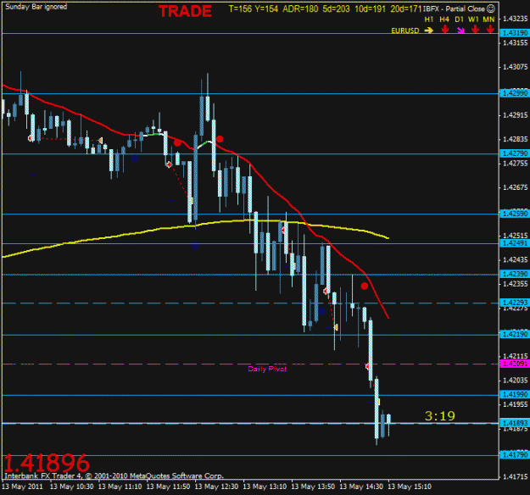
Task: Click the red W1 down arrow
Action: (475, 30)
